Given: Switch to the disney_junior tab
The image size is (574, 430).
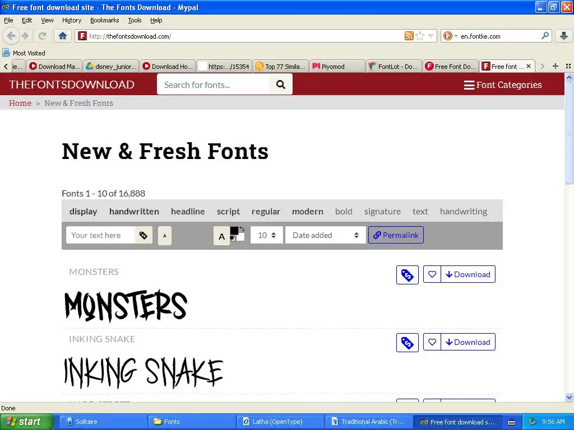Looking at the screenshot, I should [111, 66].
